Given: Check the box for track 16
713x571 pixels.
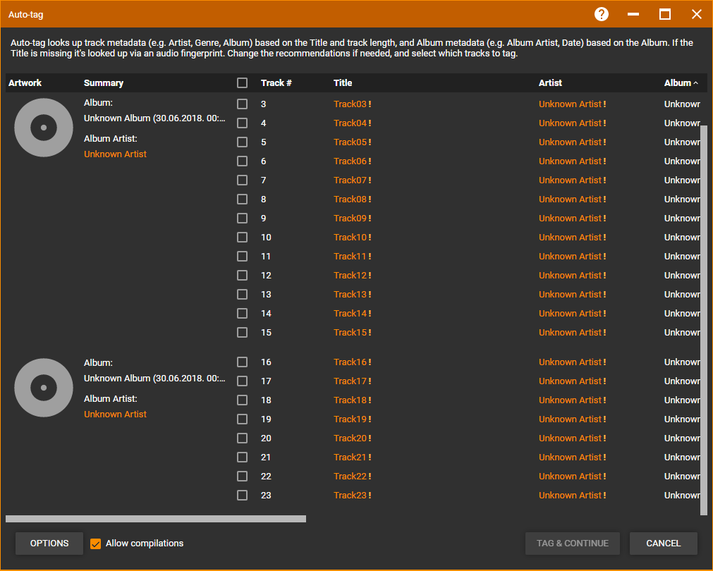Looking at the screenshot, I should [243, 362].
